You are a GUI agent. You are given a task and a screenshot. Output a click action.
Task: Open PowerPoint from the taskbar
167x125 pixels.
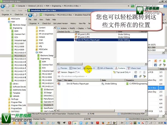tap(20, 123)
